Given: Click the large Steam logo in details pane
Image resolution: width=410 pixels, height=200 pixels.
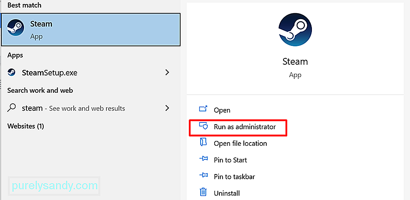Looking at the screenshot, I should (x=295, y=30).
